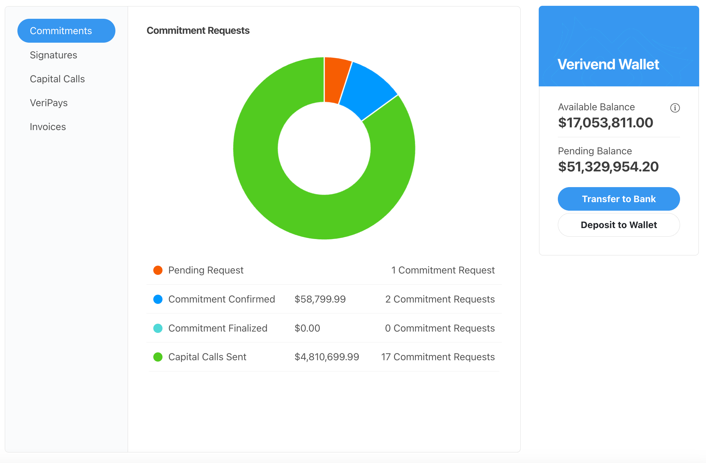Select the $4,810,699.99 Capital Calls amount
The image size is (706, 463).
click(x=327, y=357)
